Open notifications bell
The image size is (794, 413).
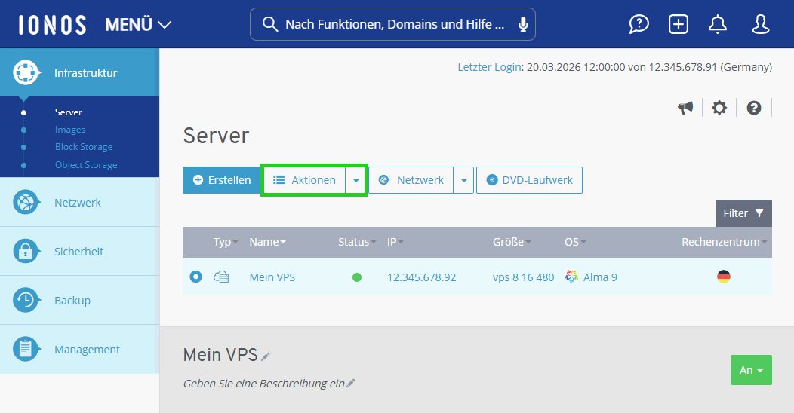coord(718,24)
